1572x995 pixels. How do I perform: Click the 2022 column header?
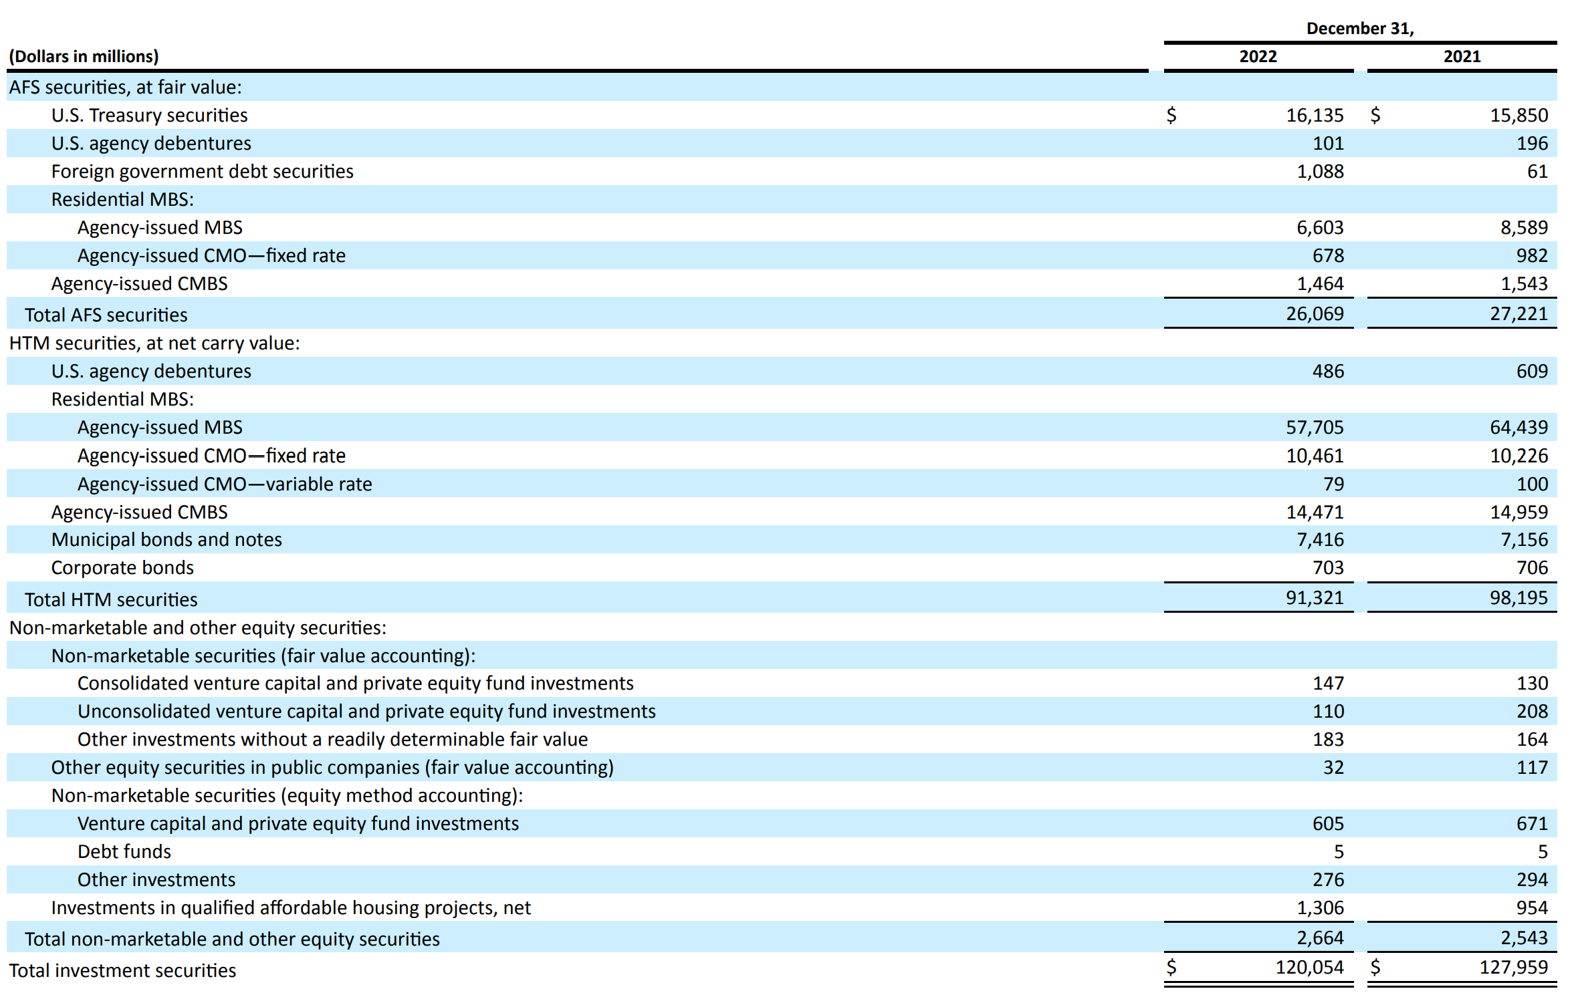pyautogui.click(x=1258, y=57)
